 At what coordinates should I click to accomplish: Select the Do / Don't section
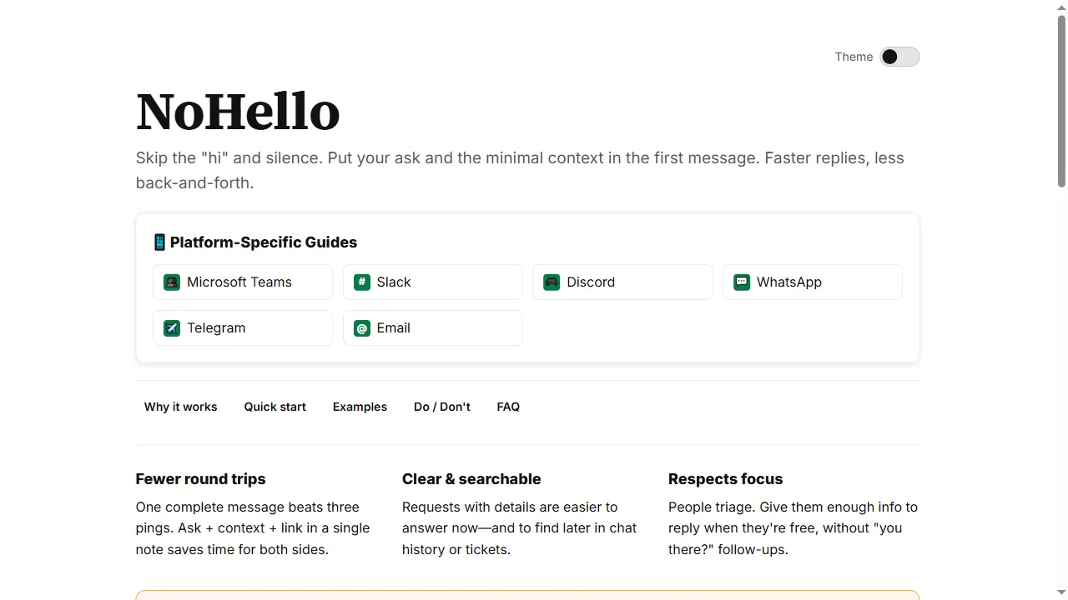click(441, 407)
